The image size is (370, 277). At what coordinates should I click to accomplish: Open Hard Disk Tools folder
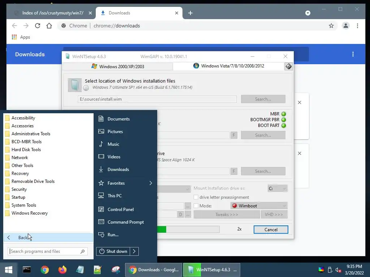tap(26, 150)
